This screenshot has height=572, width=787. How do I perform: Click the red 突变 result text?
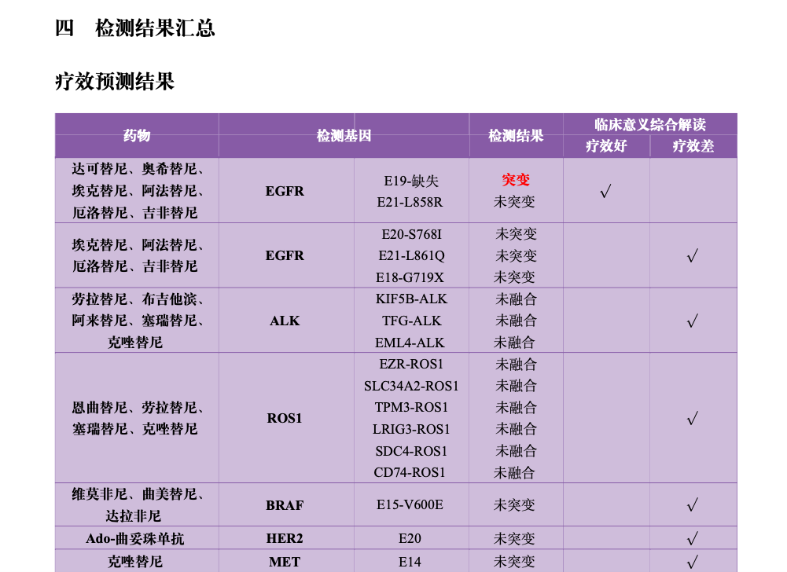coord(516,180)
